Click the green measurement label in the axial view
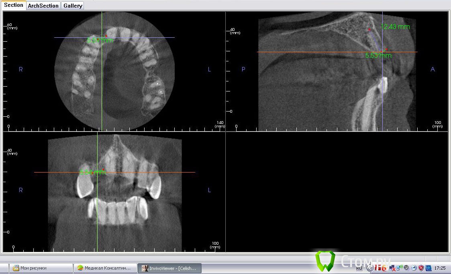The image size is (451, 274). coord(100,41)
